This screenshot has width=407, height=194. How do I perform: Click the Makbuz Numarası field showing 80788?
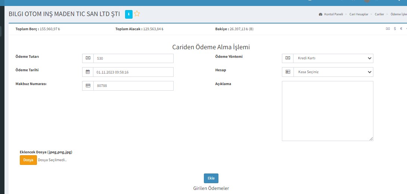click(133, 86)
